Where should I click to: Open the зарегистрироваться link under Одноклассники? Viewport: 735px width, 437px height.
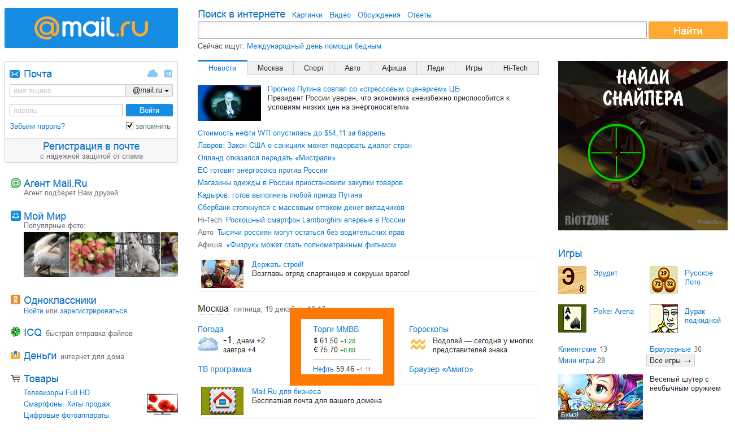coord(93,311)
